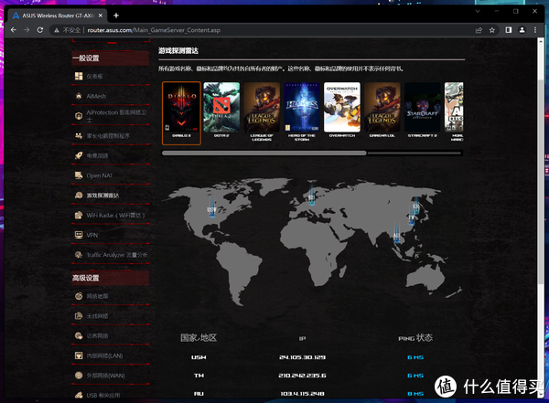Open the USB application menu item

[103, 396]
